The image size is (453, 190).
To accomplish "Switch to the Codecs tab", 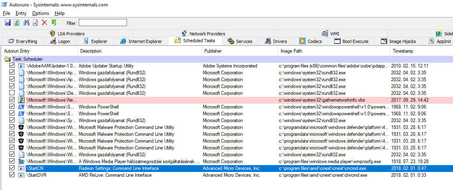I will [310, 41].
